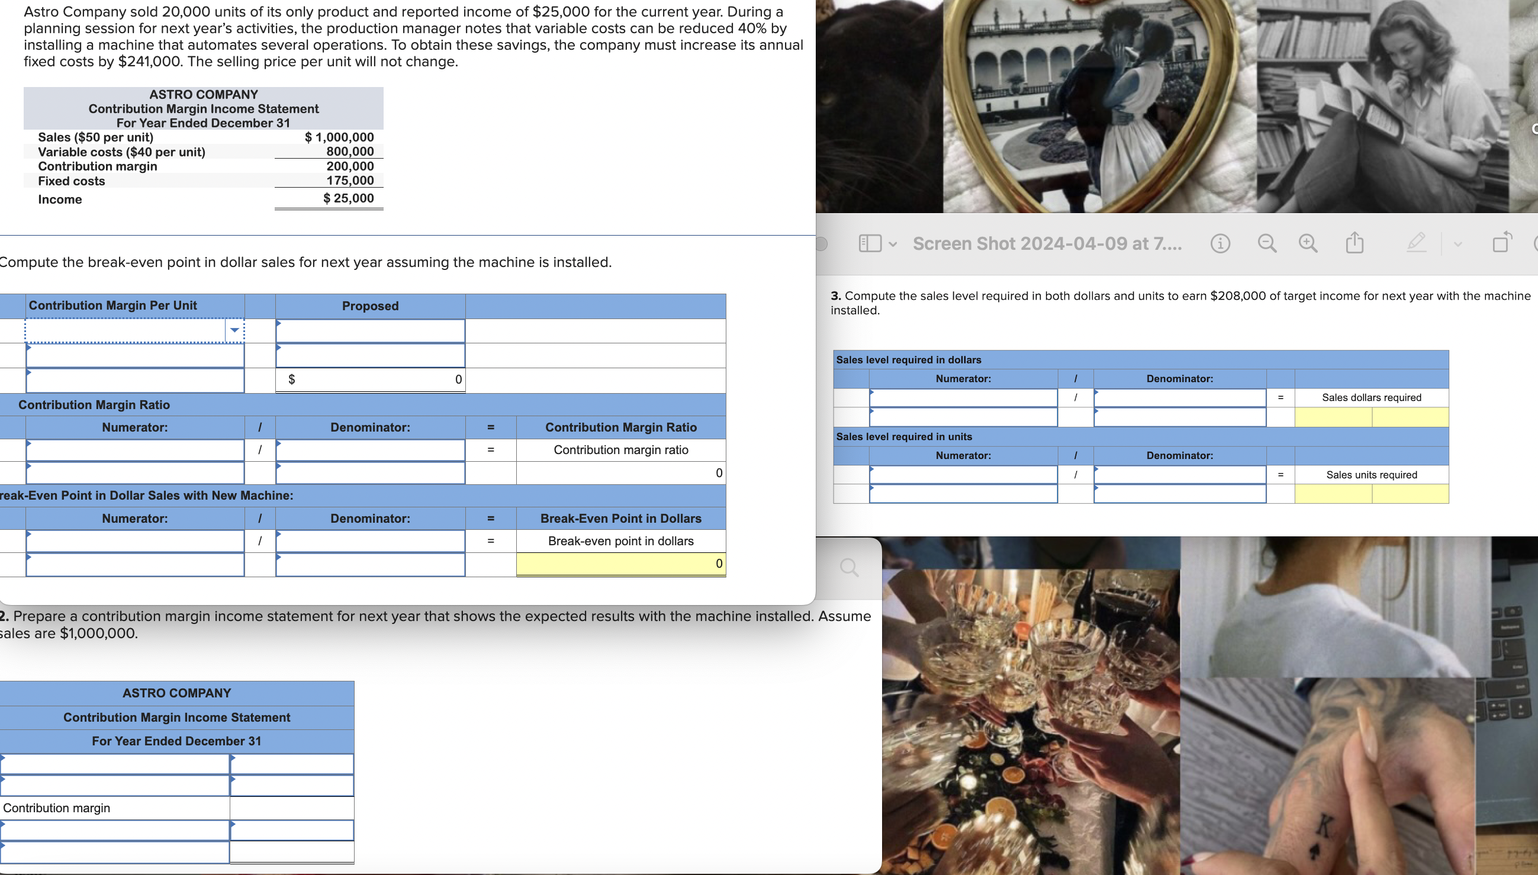Click the yellow break-even result cell
Viewport: 1538px width, 875px height.
[620, 564]
